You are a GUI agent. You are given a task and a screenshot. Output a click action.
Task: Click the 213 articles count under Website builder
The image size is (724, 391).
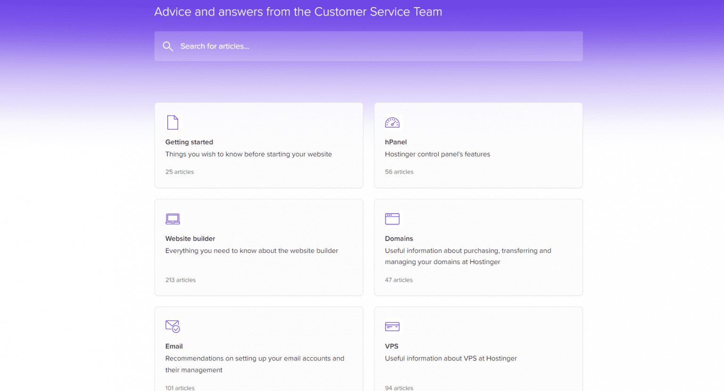tap(181, 280)
